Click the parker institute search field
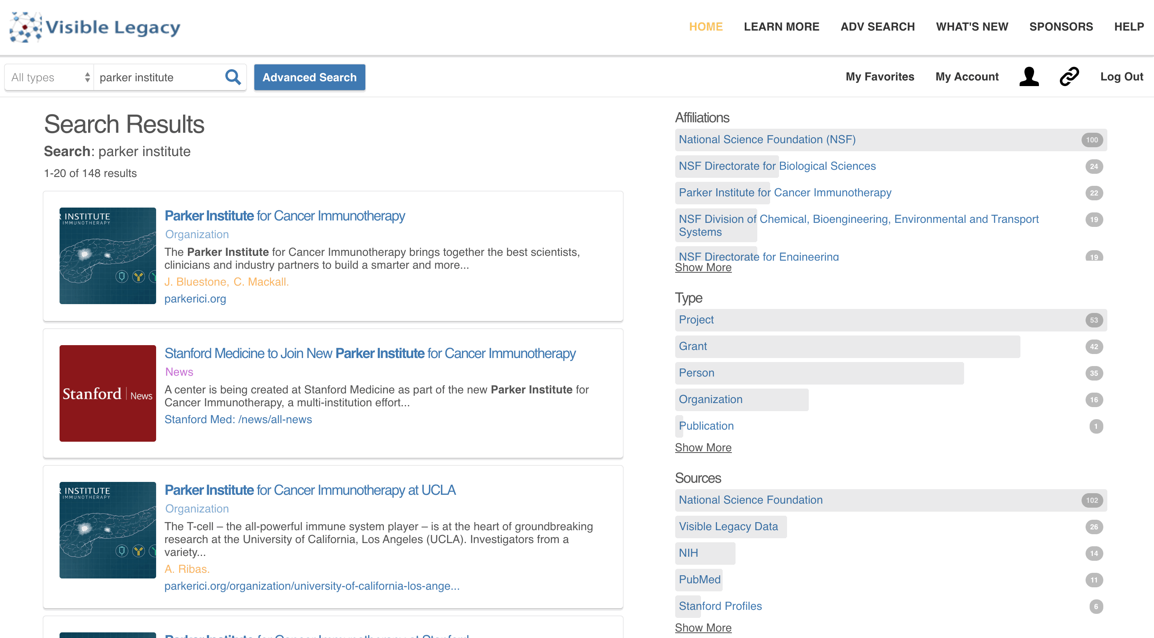Screen dimensions: 1154x638 (x=157, y=78)
